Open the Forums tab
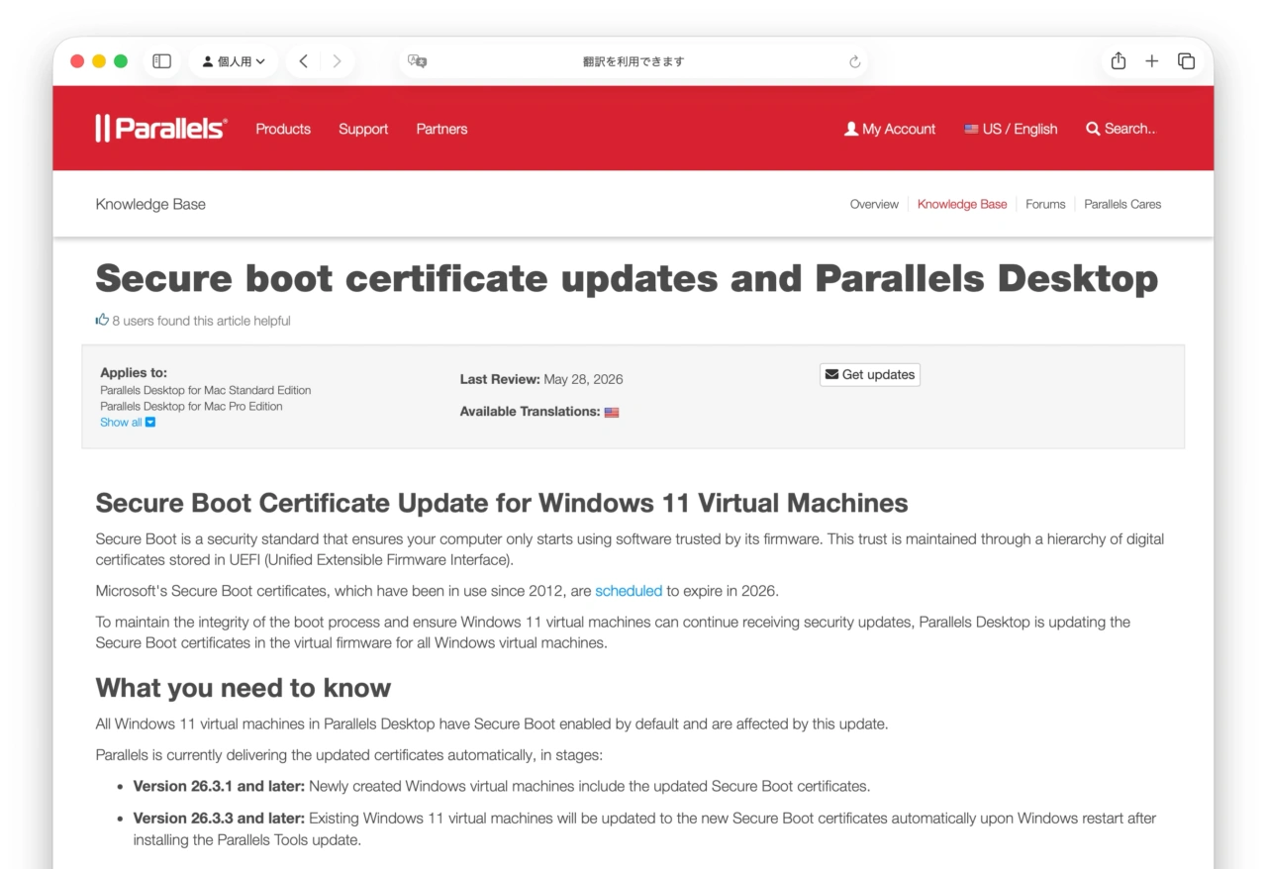 pyautogui.click(x=1045, y=204)
